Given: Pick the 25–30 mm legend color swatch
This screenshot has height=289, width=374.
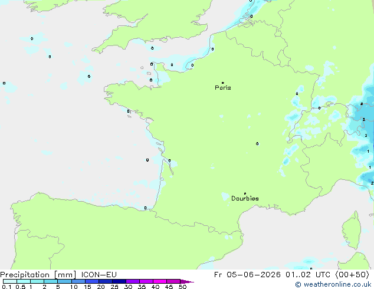Looking at the screenshot, I should [119, 281].
